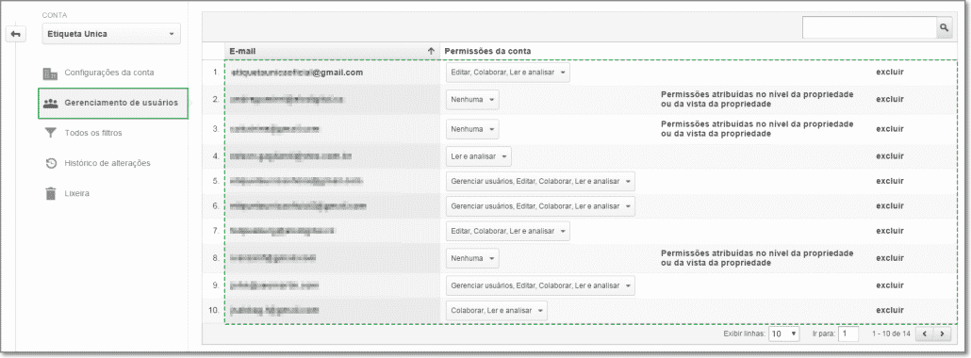Click the Ir para page number field
Image resolution: width=971 pixels, height=358 pixels.
tap(848, 334)
